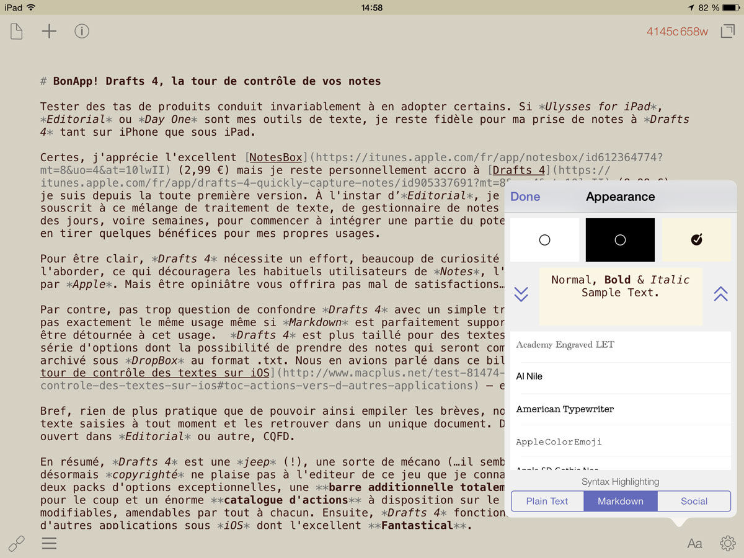Tap the 14:58 clock in status bar
This screenshot has width=744, height=558.
[371, 7]
